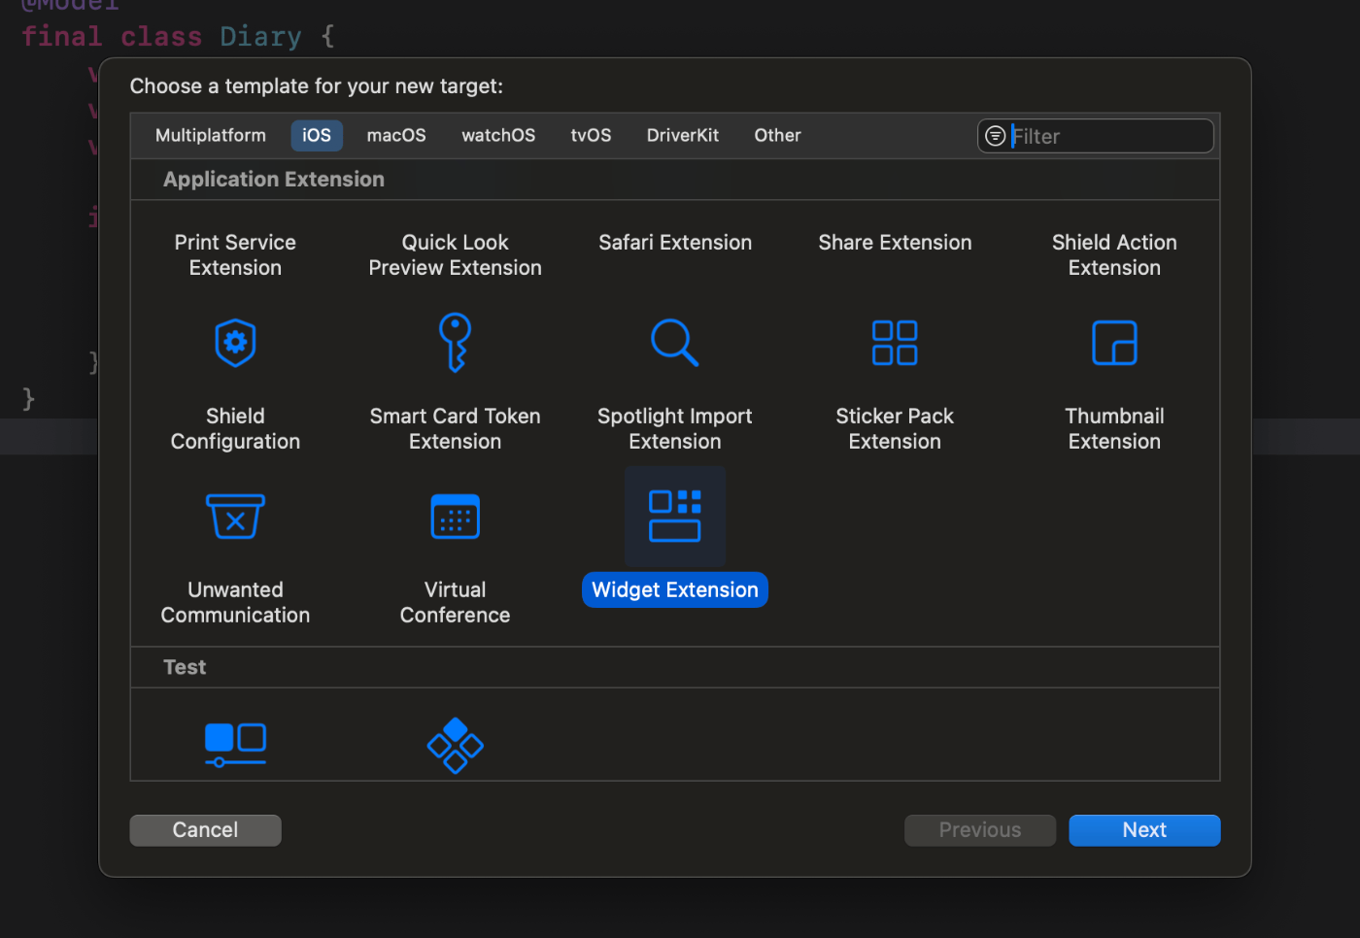
Task: Select the Unwanted Communication bin icon
Action: (235, 517)
